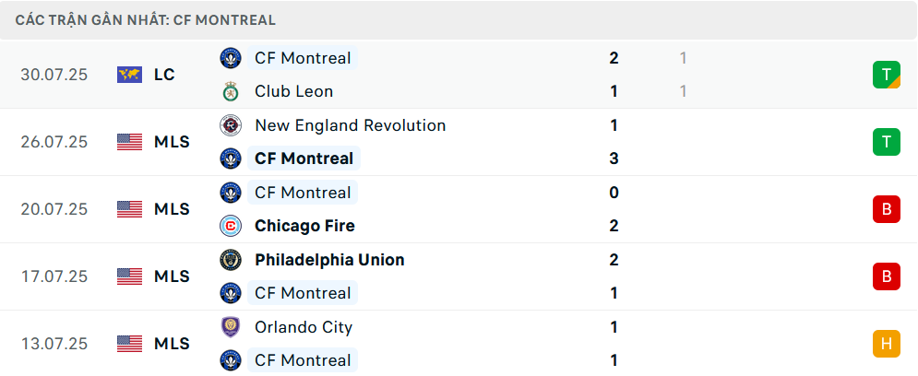918x376 pixels.
Task: Click the Các trận gần nhất: CF Montreal header
Action: (145, 20)
